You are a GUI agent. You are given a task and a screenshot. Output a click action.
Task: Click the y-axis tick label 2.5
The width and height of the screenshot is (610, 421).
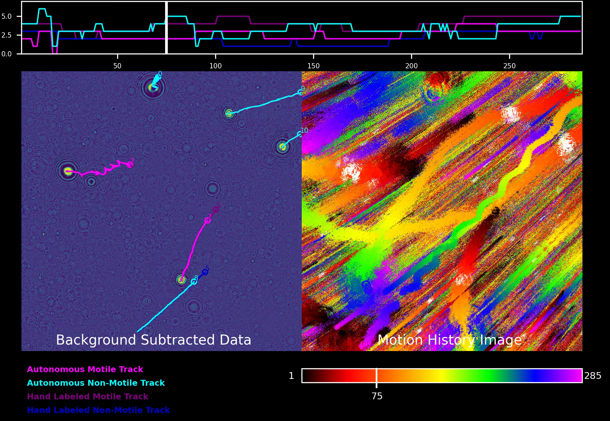point(6,35)
